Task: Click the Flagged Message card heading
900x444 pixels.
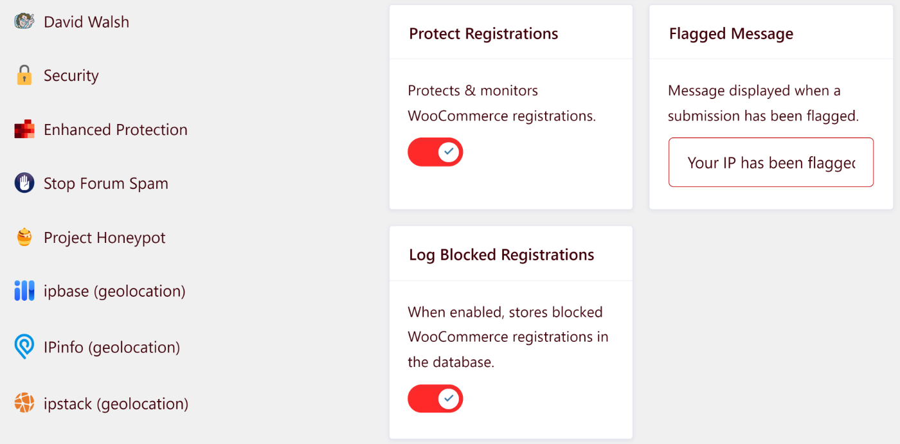Action: click(730, 33)
